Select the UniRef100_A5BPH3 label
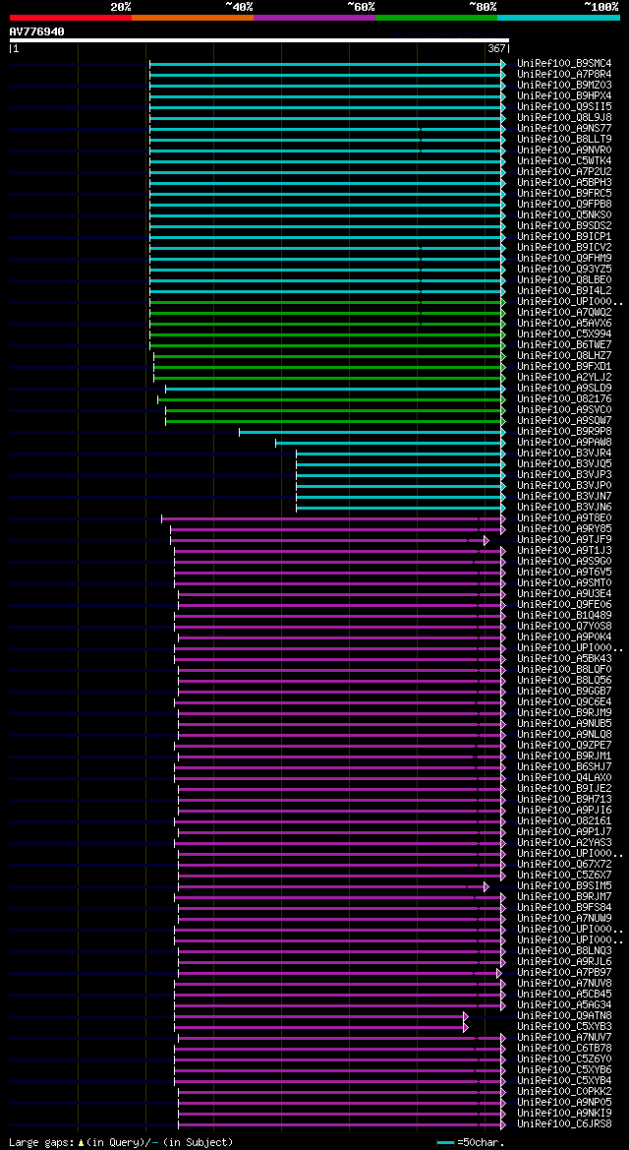This screenshot has width=629, height=1150. tap(564, 183)
